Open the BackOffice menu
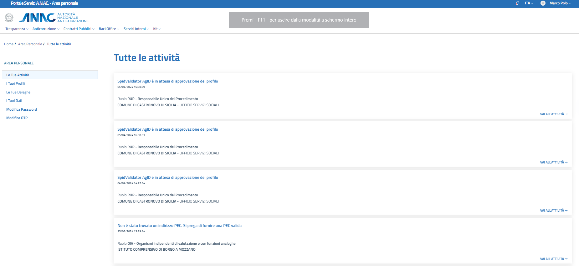This screenshot has width=579, height=266. point(109,29)
